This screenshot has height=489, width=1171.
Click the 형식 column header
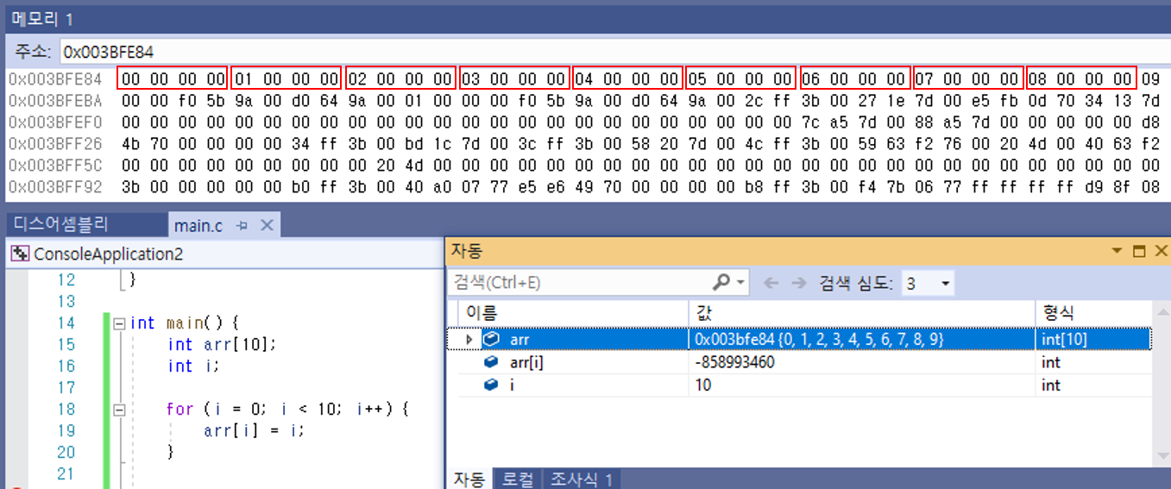pyautogui.click(x=1093, y=312)
